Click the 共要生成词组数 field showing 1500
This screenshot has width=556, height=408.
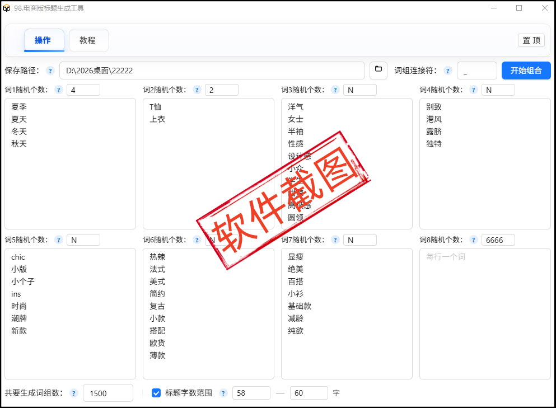click(x=108, y=393)
